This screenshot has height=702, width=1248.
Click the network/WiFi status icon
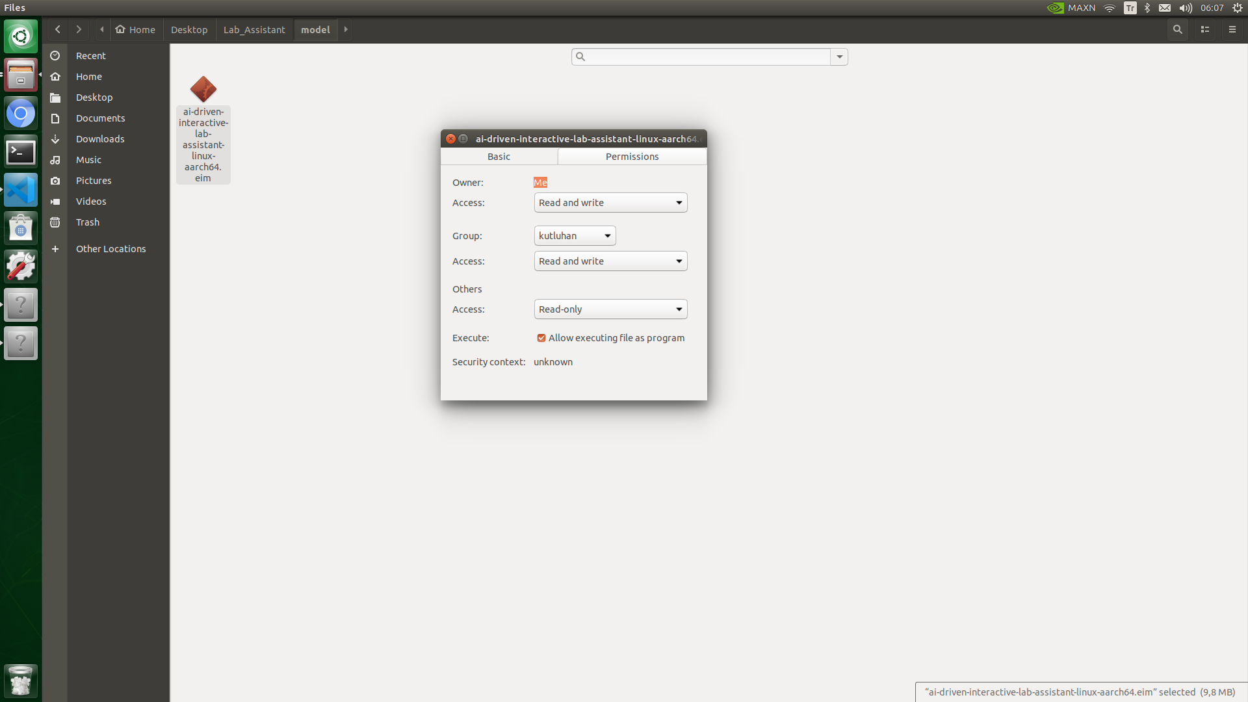[x=1111, y=7]
